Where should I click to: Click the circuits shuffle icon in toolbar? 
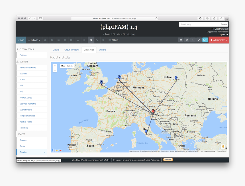point(90,40)
